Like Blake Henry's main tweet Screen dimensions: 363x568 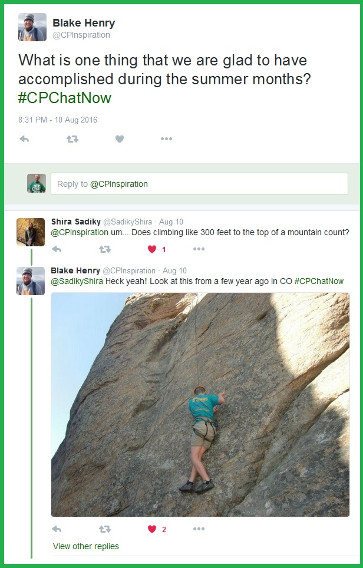[x=120, y=139]
